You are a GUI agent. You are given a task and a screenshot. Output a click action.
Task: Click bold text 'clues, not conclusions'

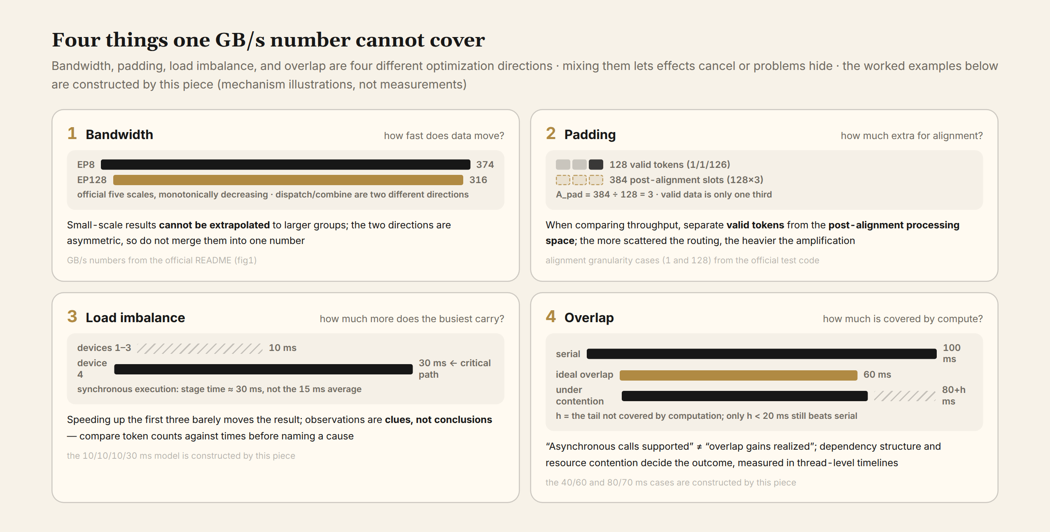coord(438,420)
